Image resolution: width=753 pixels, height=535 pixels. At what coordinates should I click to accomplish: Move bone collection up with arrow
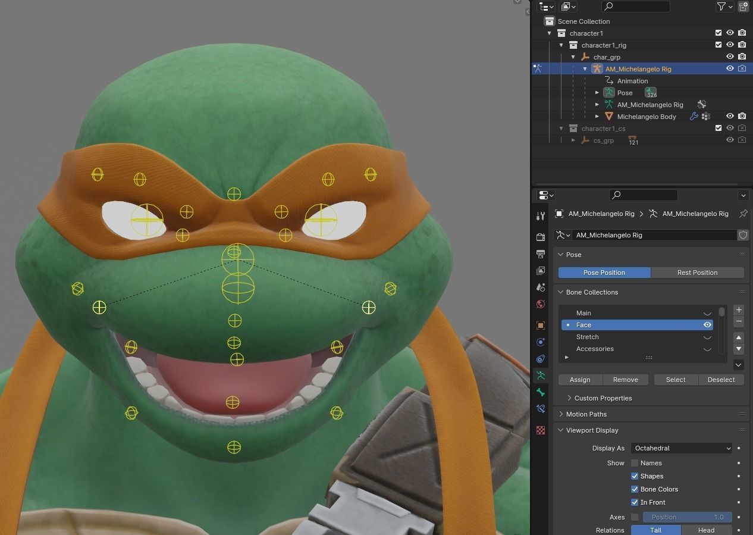point(739,337)
